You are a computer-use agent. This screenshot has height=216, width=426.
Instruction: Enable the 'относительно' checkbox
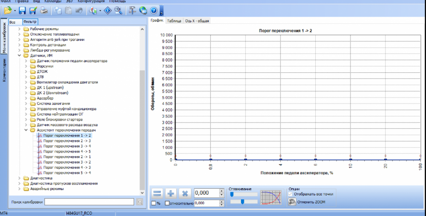point(167,203)
